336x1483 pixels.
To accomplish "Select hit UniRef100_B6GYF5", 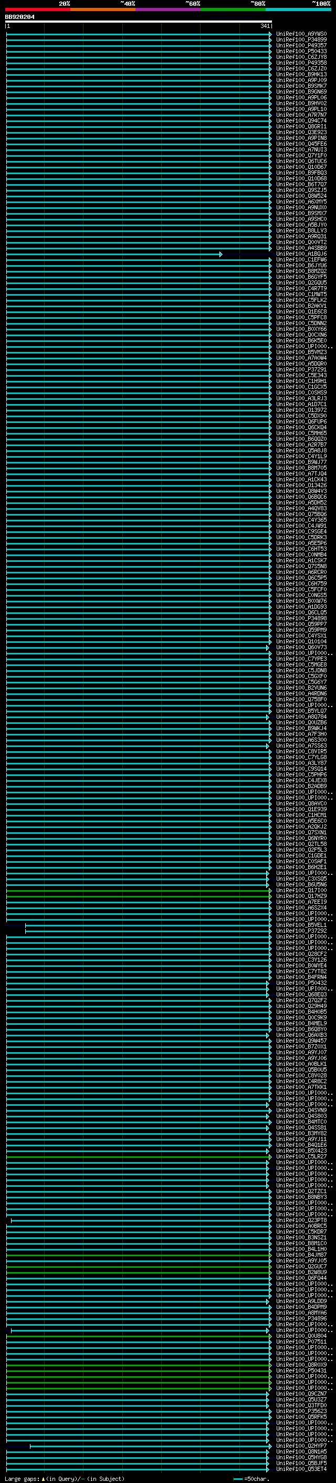I will (301, 277).
